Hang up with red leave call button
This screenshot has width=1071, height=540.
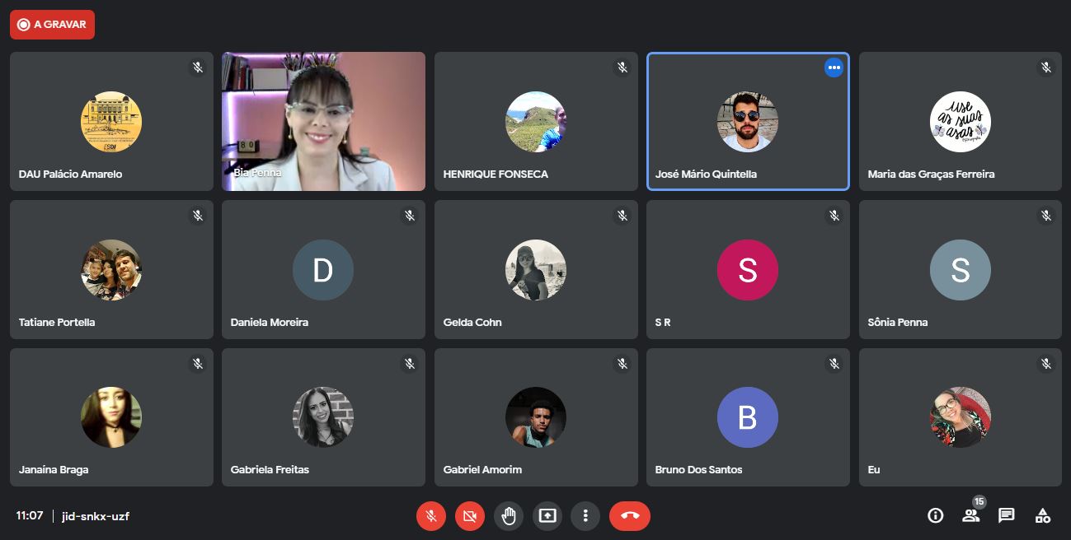coord(630,516)
